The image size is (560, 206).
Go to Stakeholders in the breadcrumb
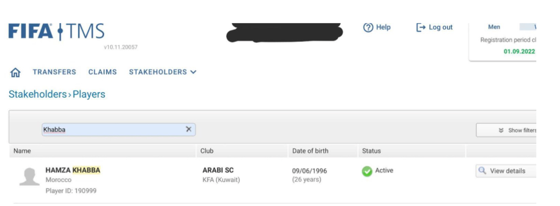point(37,94)
